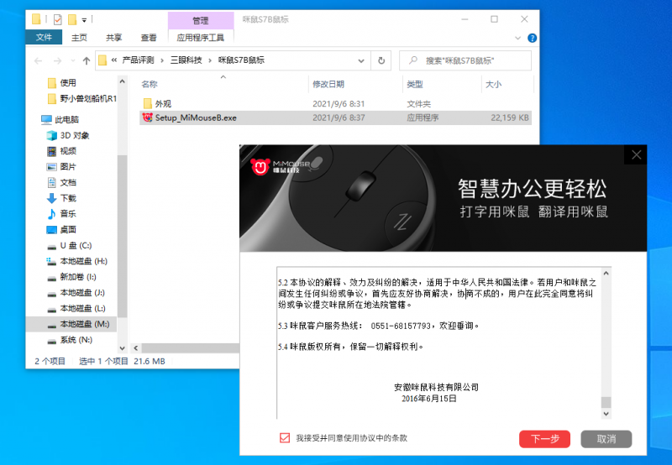Sort files by 类型 column header
The width and height of the screenshot is (672, 465).
coord(414,84)
